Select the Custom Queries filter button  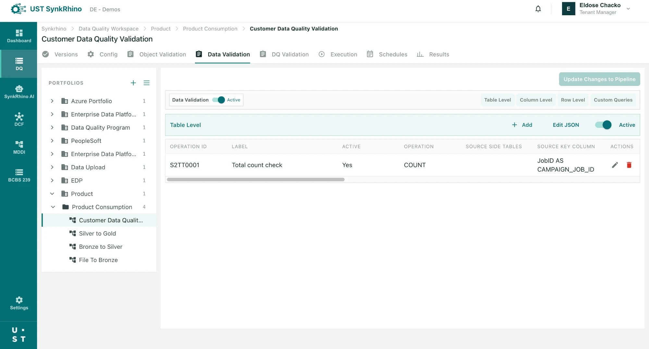(x=613, y=100)
